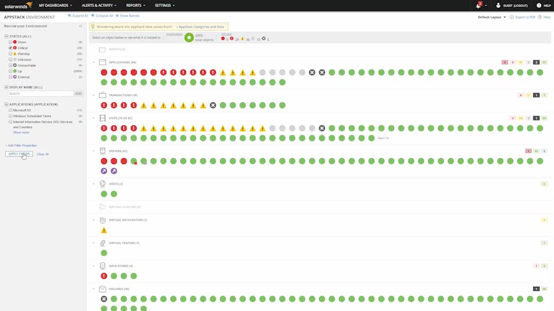This screenshot has width=554, height=311.
Task: Check the Up status filter
Action: pos(10,71)
